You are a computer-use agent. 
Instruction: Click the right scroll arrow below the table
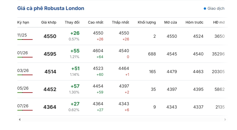tap(225, 119)
